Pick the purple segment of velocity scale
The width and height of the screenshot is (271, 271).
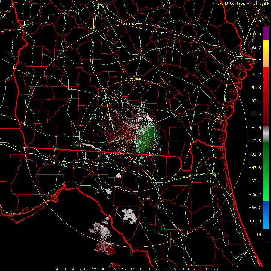[266, 34]
